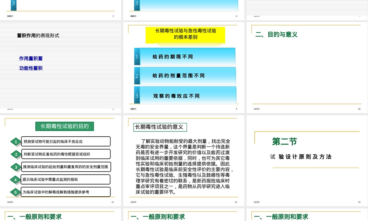Image resolution: width=368 pixels, height=221 pixels.
Task: Click item 1 预测受试物可能引起的临床不良反应
Action: click(x=66, y=141)
